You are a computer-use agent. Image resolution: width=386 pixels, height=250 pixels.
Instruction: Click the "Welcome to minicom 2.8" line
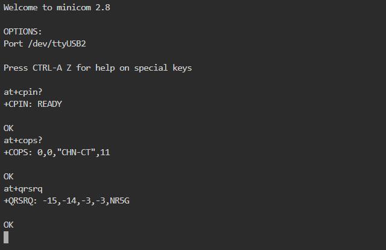57,8
